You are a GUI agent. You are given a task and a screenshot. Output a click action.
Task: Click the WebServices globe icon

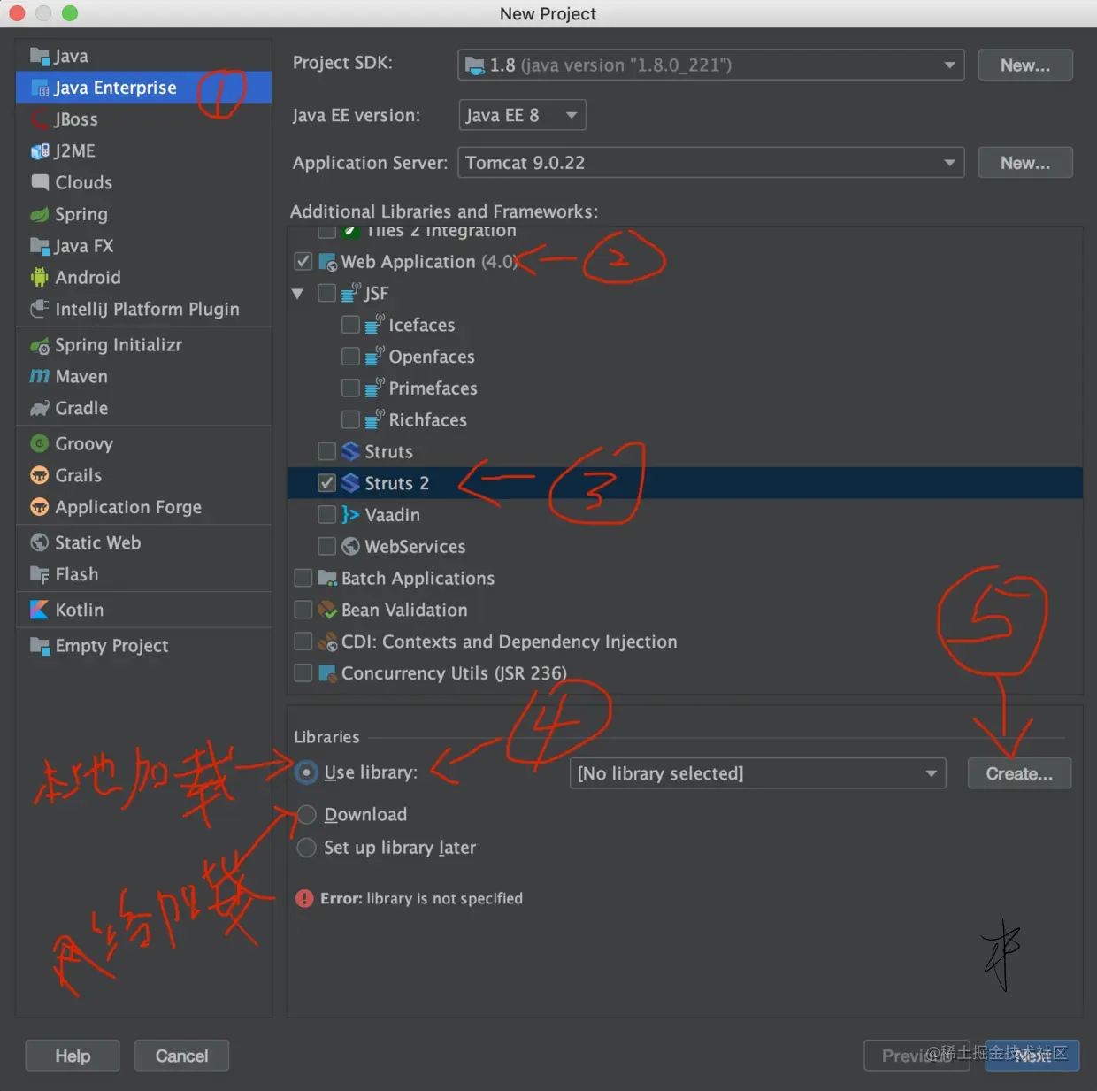[350, 547]
